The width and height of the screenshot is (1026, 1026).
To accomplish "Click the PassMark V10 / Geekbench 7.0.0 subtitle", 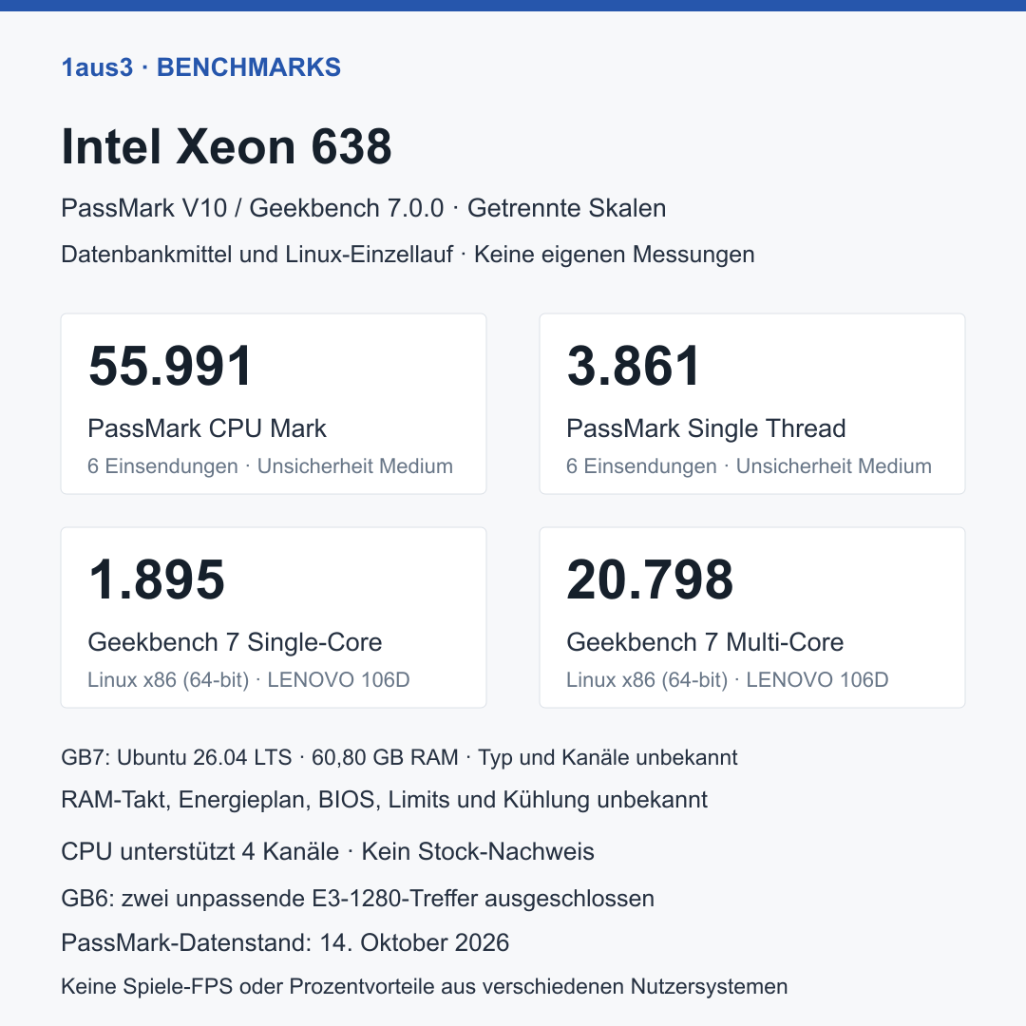I will pos(363,208).
